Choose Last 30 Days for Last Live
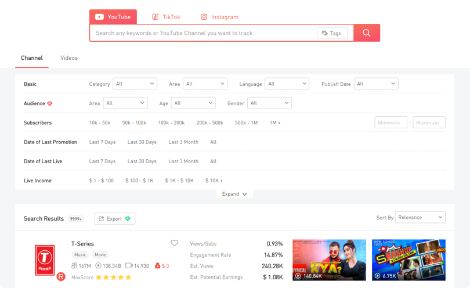470x288 pixels. 142,161
